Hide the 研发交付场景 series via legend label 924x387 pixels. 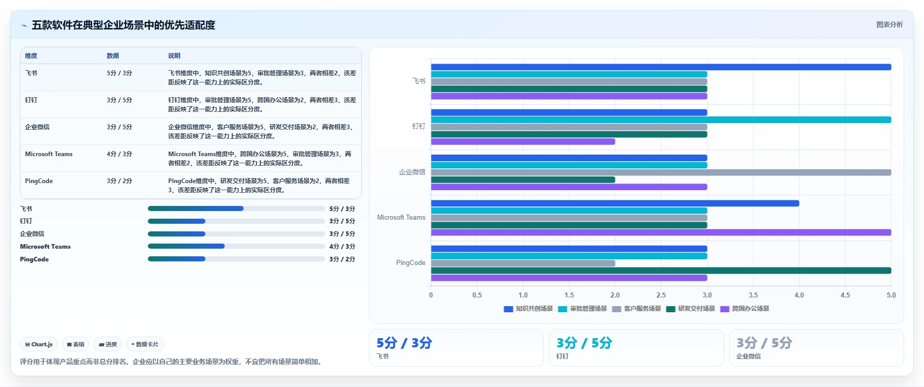[x=696, y=309]
